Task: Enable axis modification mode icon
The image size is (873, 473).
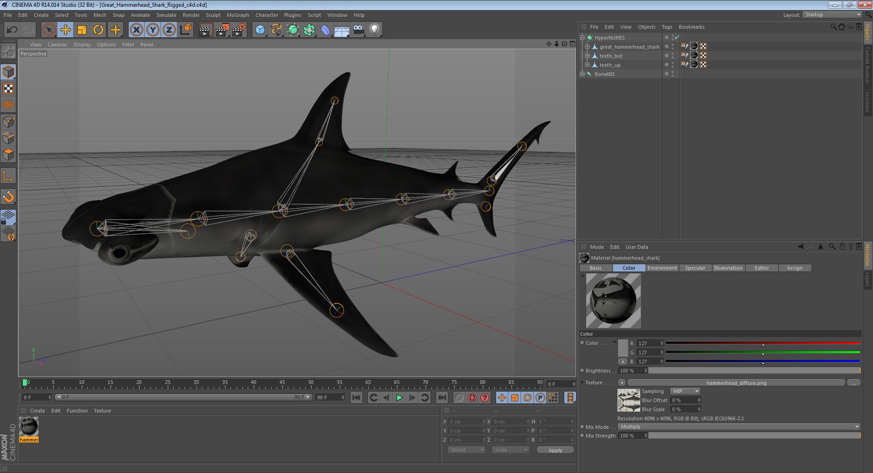Action: [x=8, y=176]
